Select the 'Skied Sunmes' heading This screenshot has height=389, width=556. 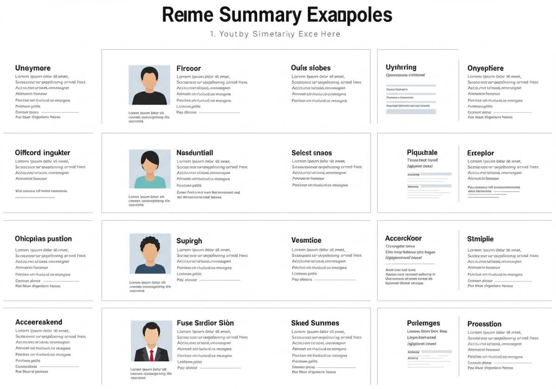point(315,323)
